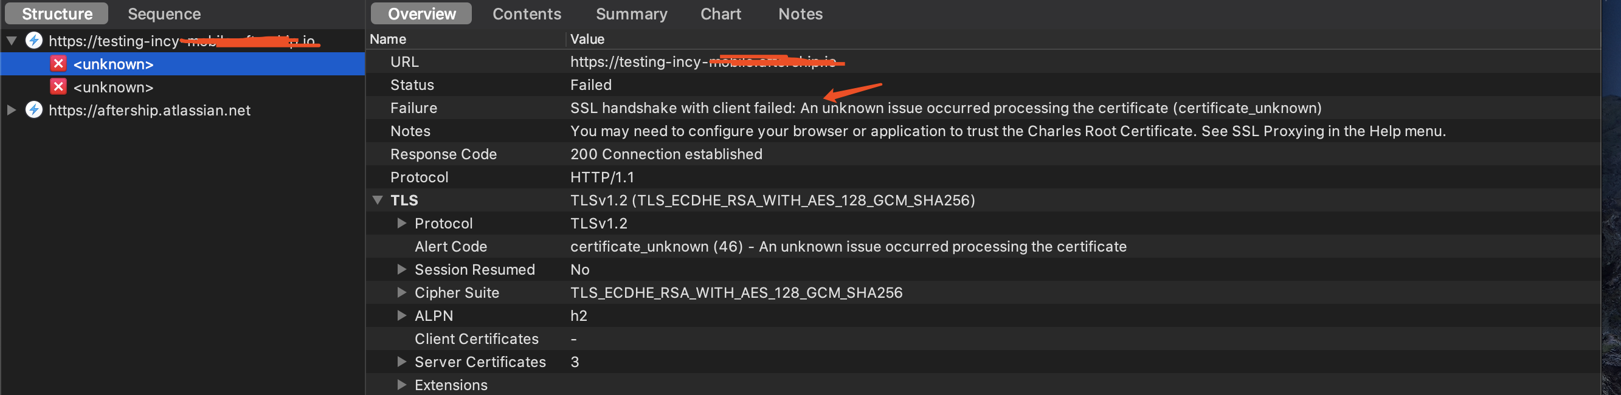Image resolution: width=1621 pixels, height=395 pixels.
Task: Expand the Cipher Suite row
Action: 401,292
